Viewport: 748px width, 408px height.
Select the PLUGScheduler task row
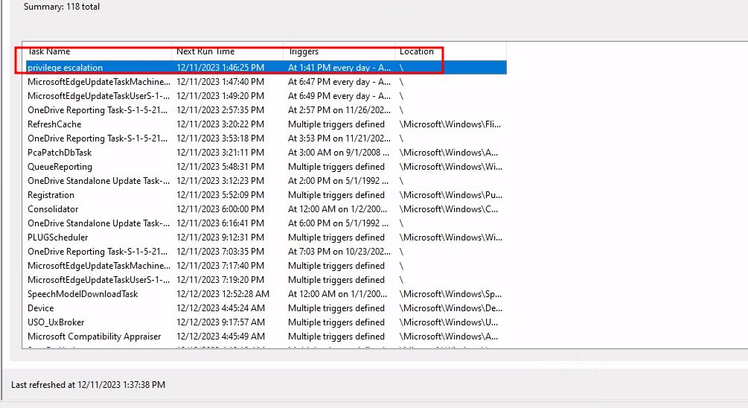pyautogui.click(x=57, y=238)
